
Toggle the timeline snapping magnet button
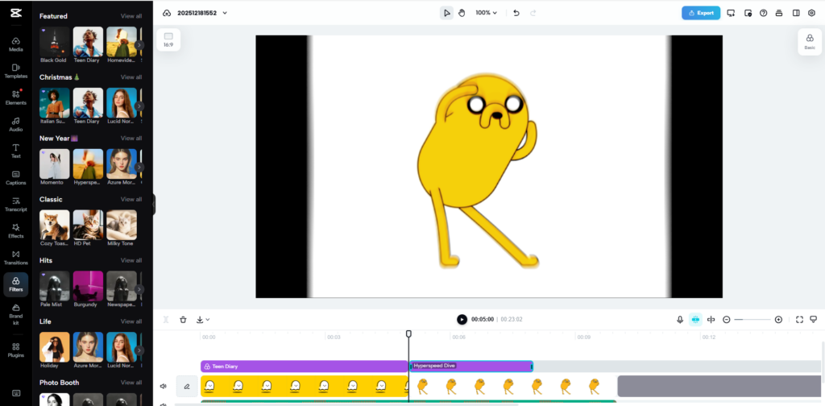(x=695, y=320)
